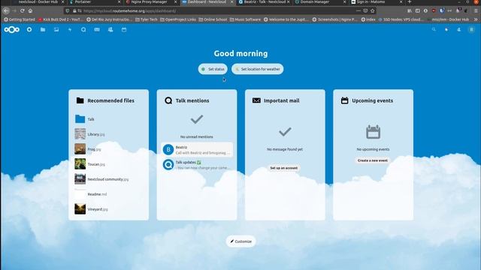481x270 pixels.
Task: Click the site security lock icon
Action: pyautogui.click(x=74, y=10)
